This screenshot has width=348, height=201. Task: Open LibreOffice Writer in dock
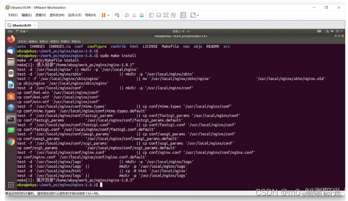[x=11, y=85]
